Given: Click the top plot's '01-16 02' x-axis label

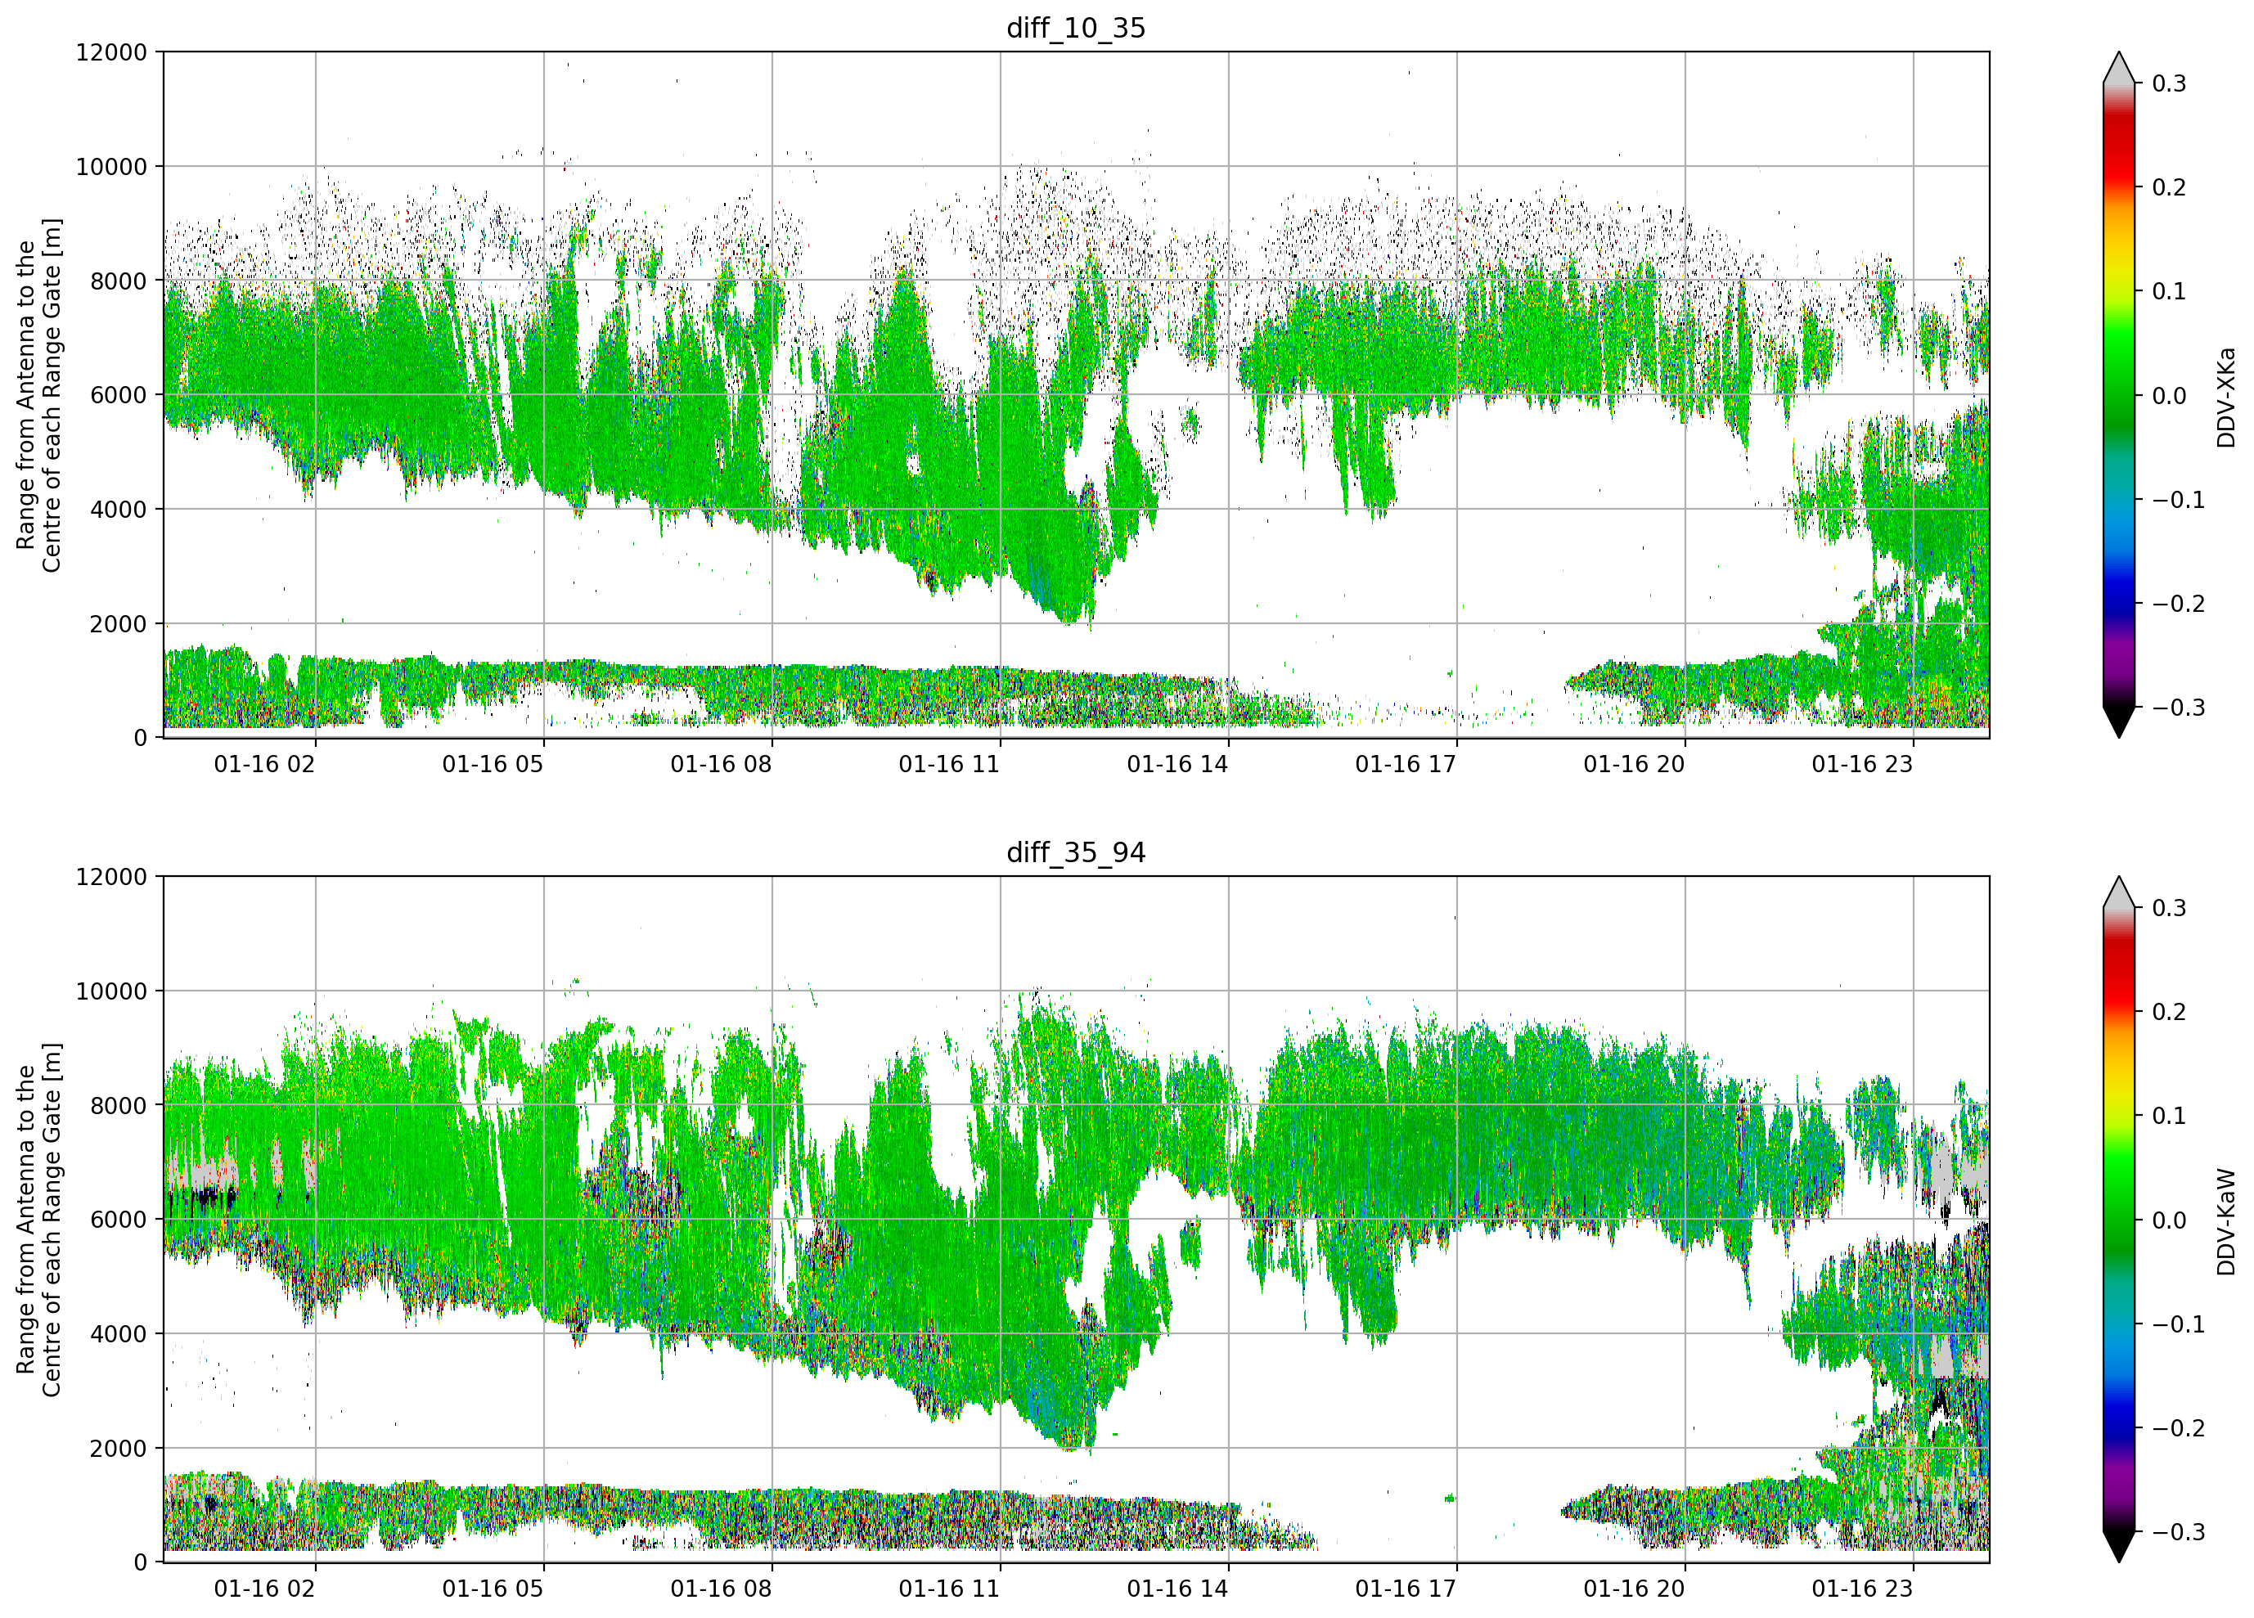Looking at the screenshot, I should pos(264,764).
